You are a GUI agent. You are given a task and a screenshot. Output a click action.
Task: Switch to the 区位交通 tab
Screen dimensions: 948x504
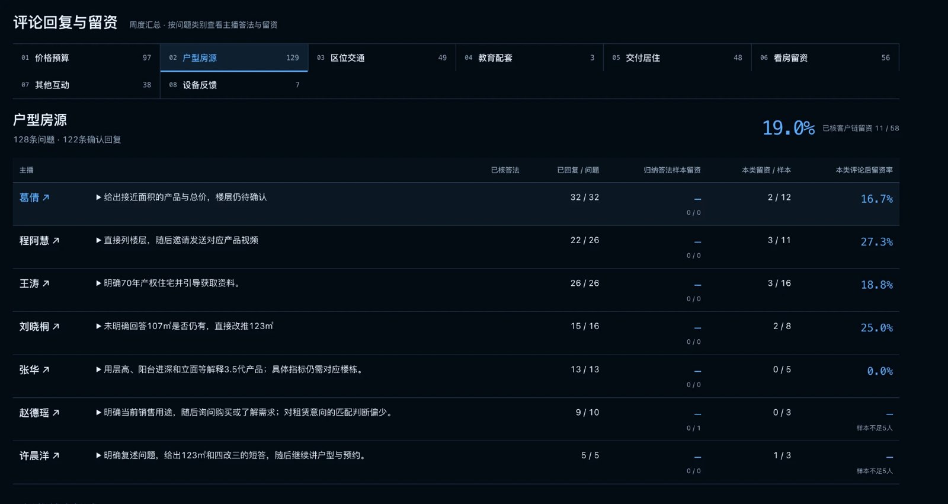click(x=382, y=58)
